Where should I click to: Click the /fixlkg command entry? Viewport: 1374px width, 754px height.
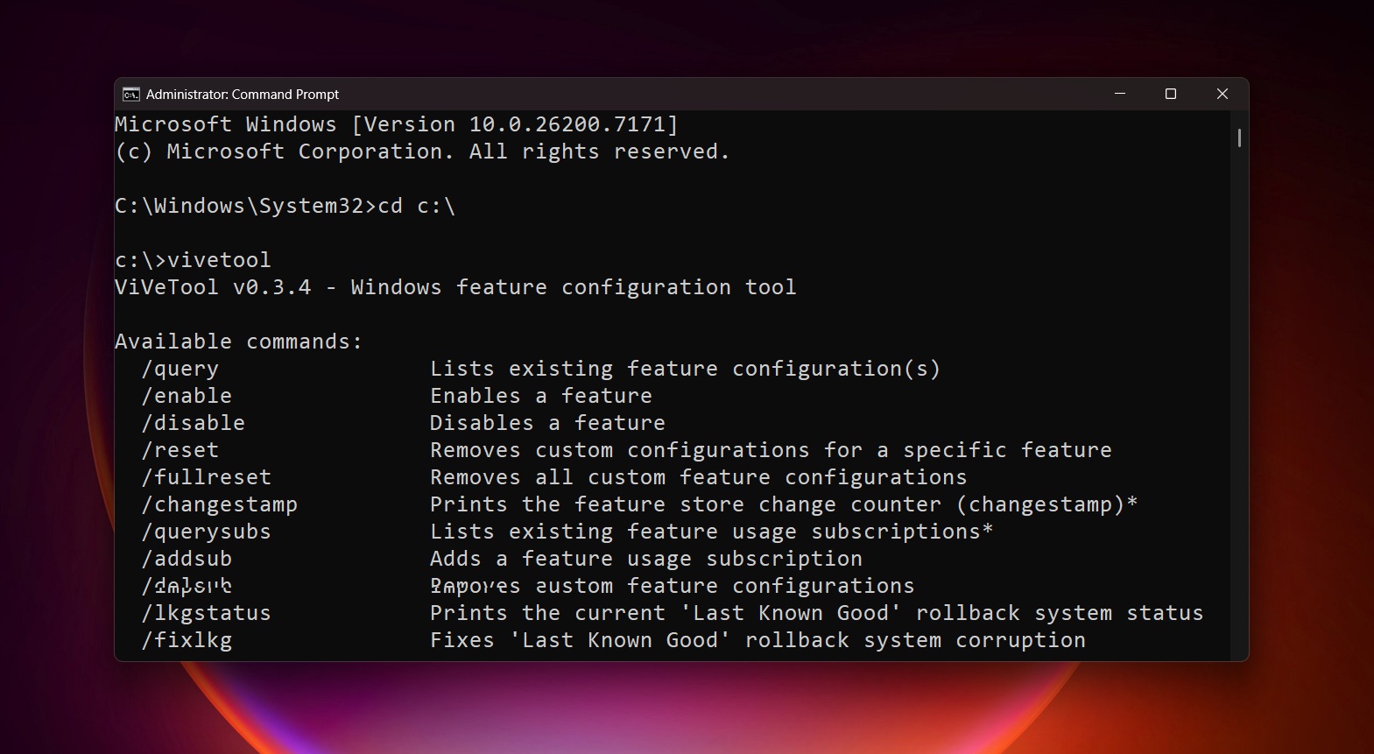pyautogui.click(x=187, y=641)
